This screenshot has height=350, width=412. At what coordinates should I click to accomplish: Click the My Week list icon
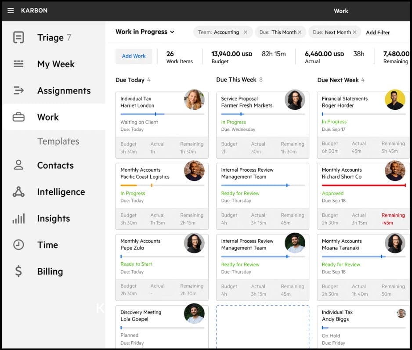(x=18, y=64)
